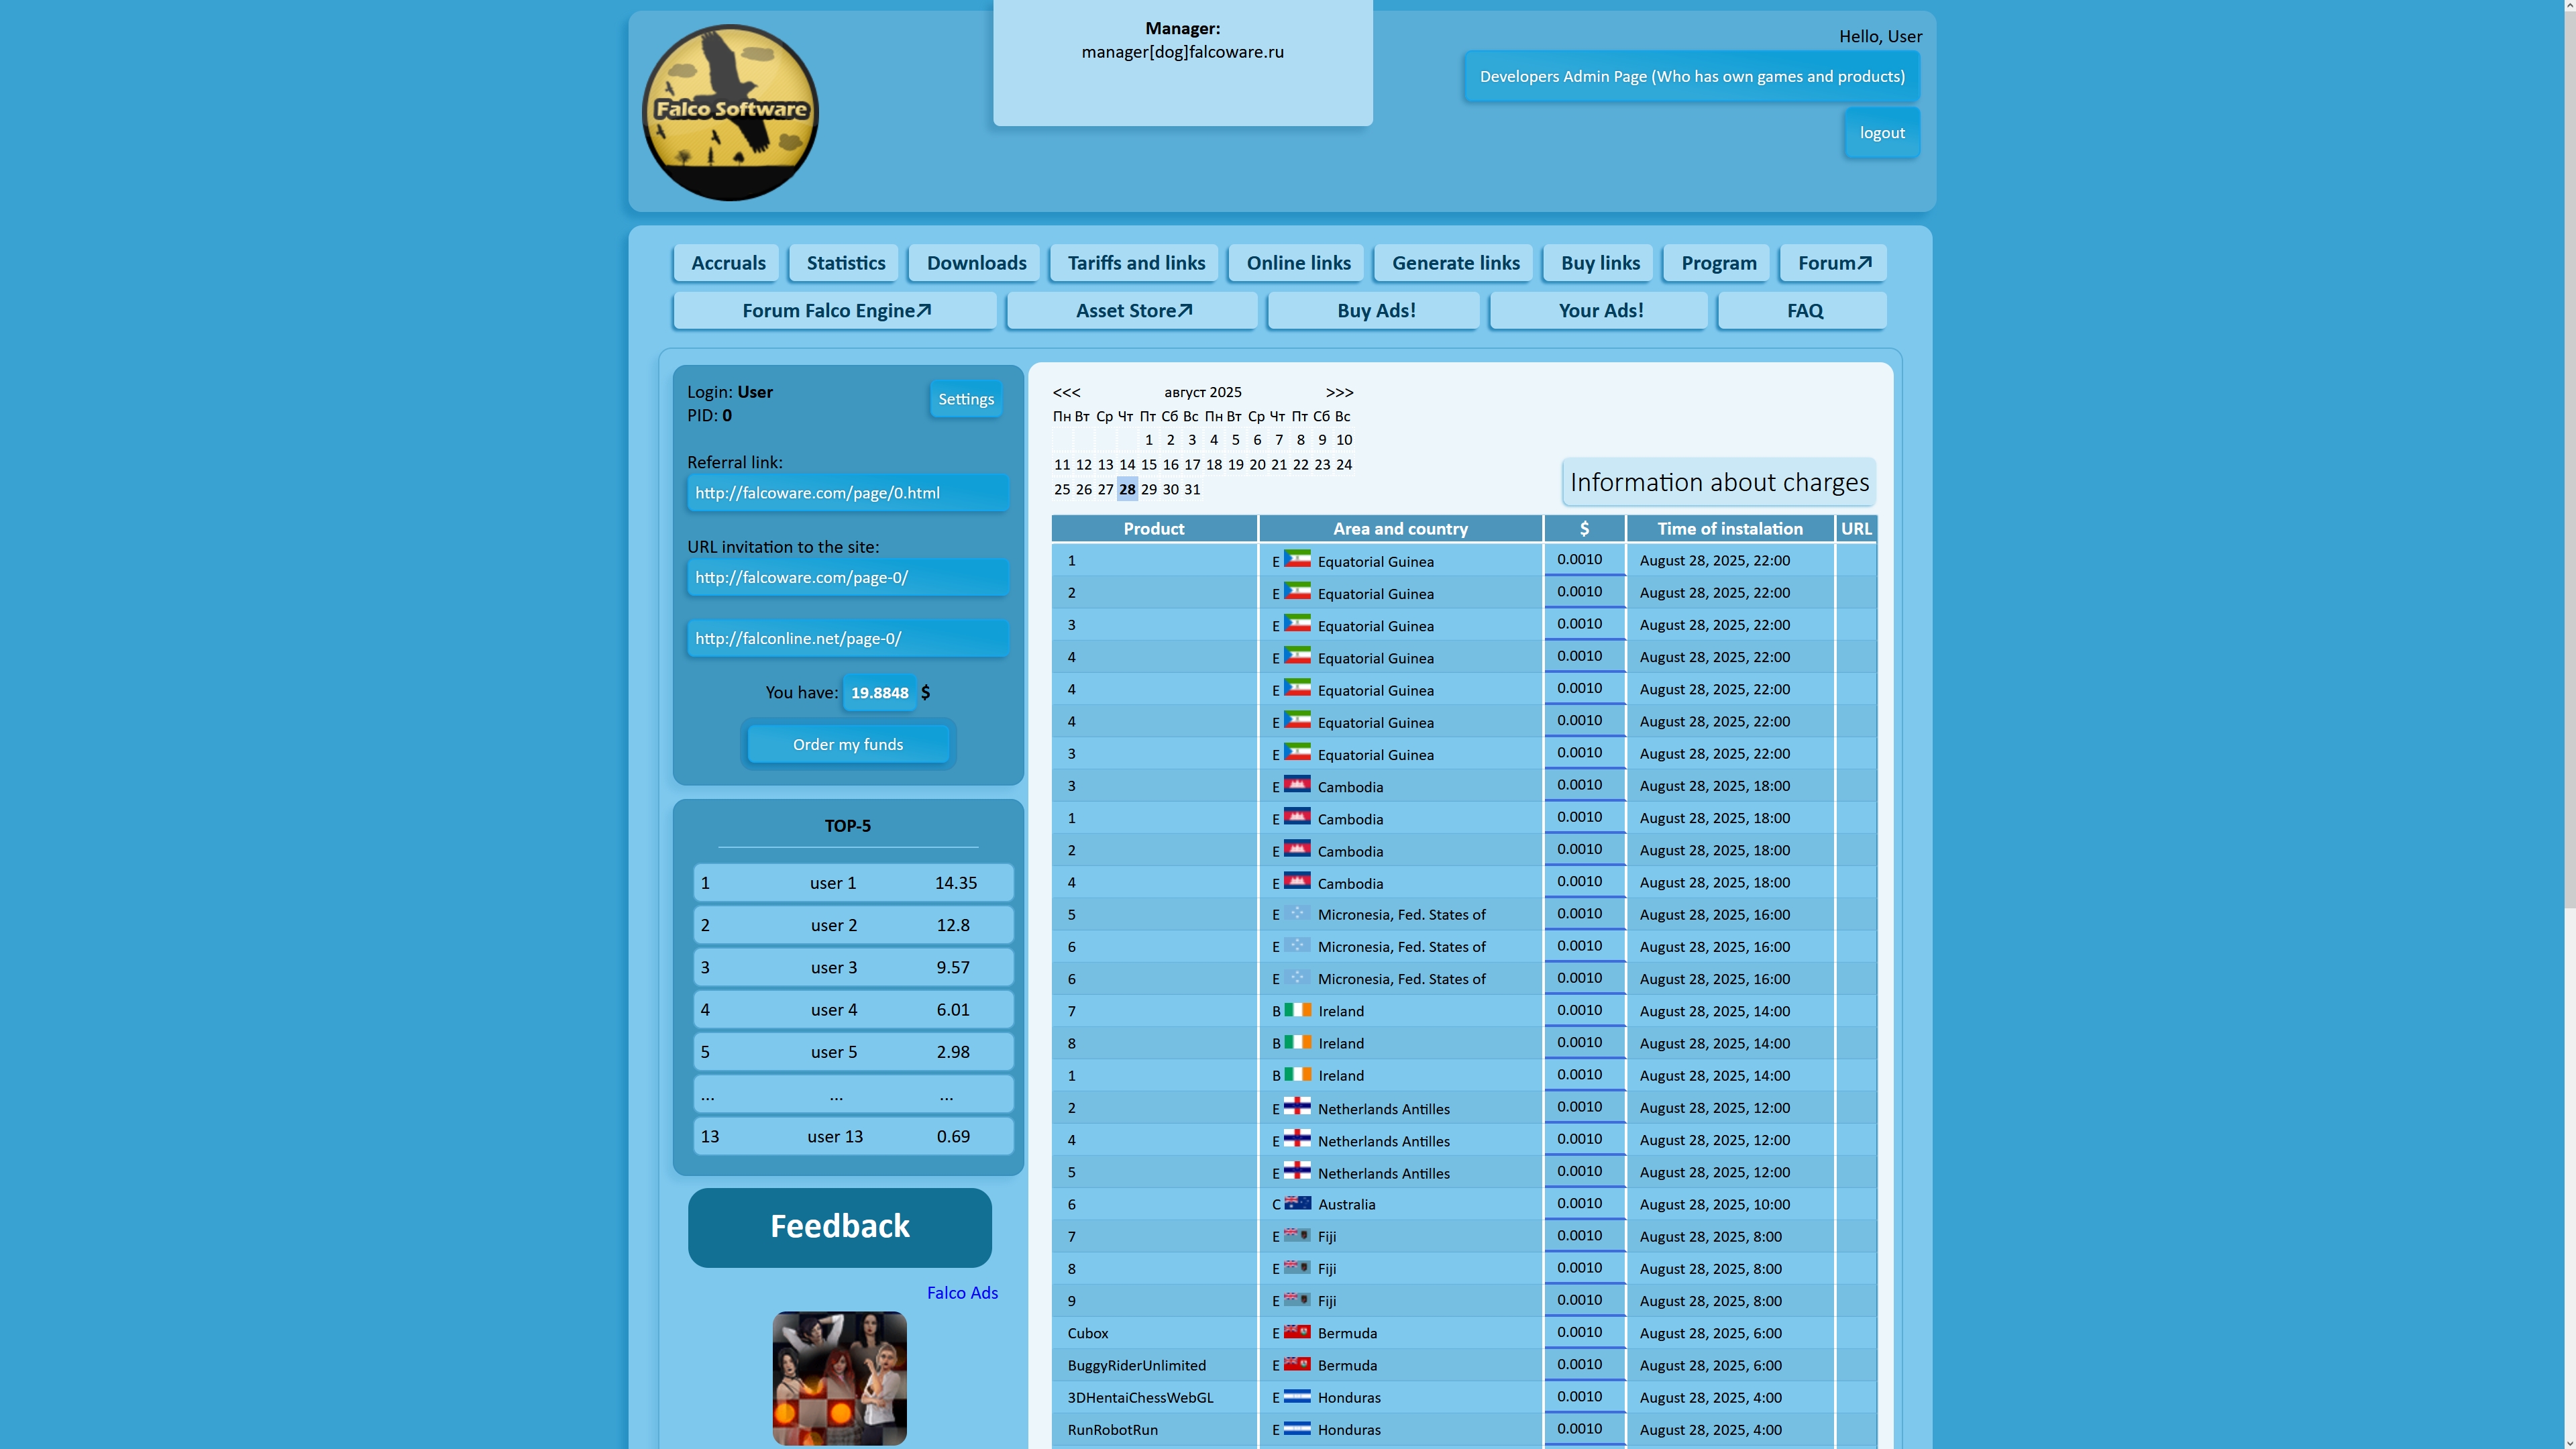The height and width of the screenshot is (1449, 2576).
Task: Click the large Feedback button
Action: 839,1227
